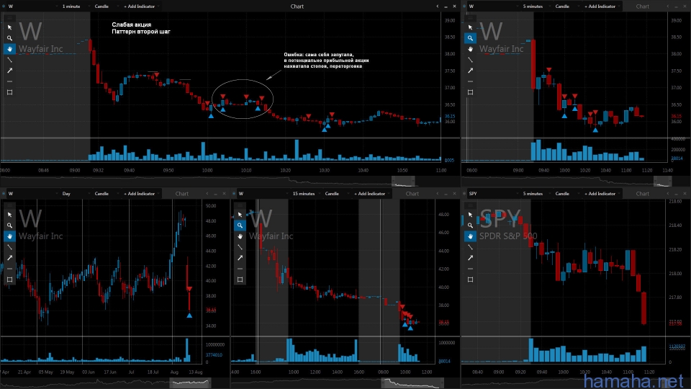Select zoom tool in 1 minute W chart
The image size is (691, 389).
coord(9,38)
